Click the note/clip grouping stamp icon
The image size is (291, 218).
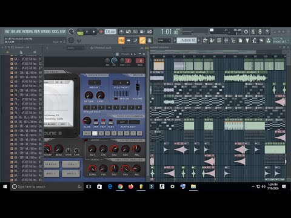point(150,41)
